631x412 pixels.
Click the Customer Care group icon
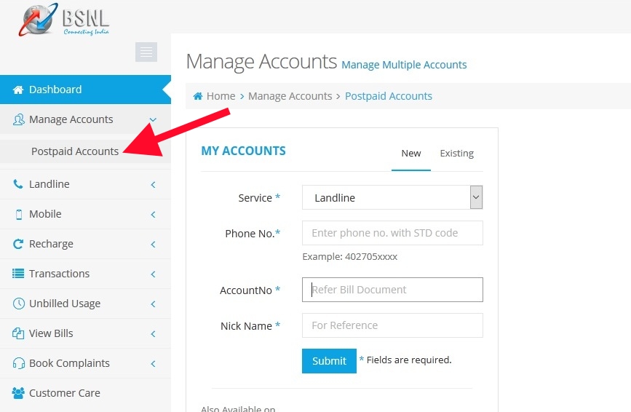pyautogui.click(x=18, y=392)
